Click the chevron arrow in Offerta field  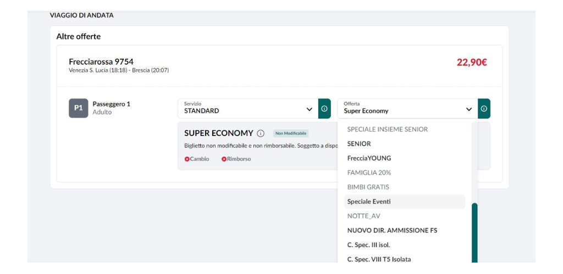(x=468, y=109)
